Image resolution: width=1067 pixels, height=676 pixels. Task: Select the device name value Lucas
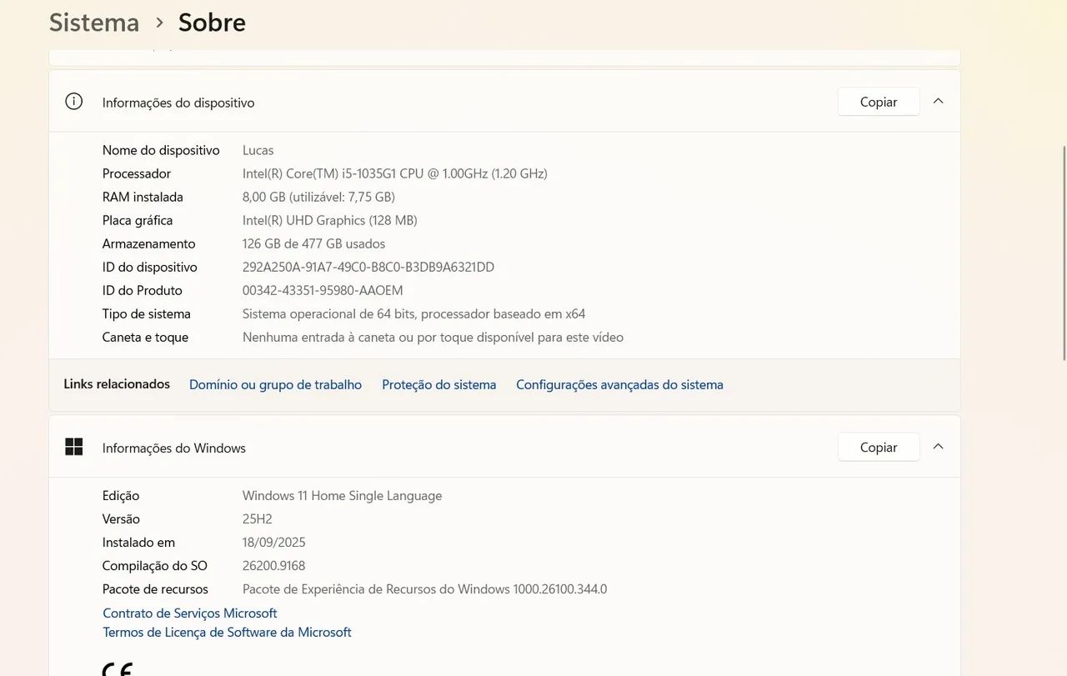click(x=258, y=150)
